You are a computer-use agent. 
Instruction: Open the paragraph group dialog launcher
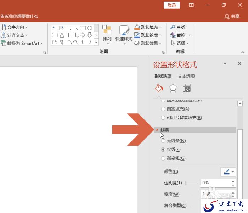coord(45,52)
